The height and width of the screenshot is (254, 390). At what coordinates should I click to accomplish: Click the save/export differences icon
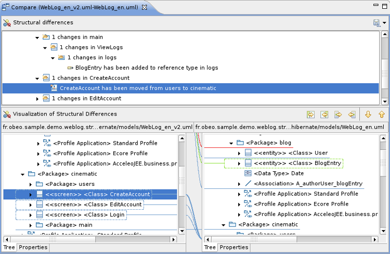pos(376,23)
